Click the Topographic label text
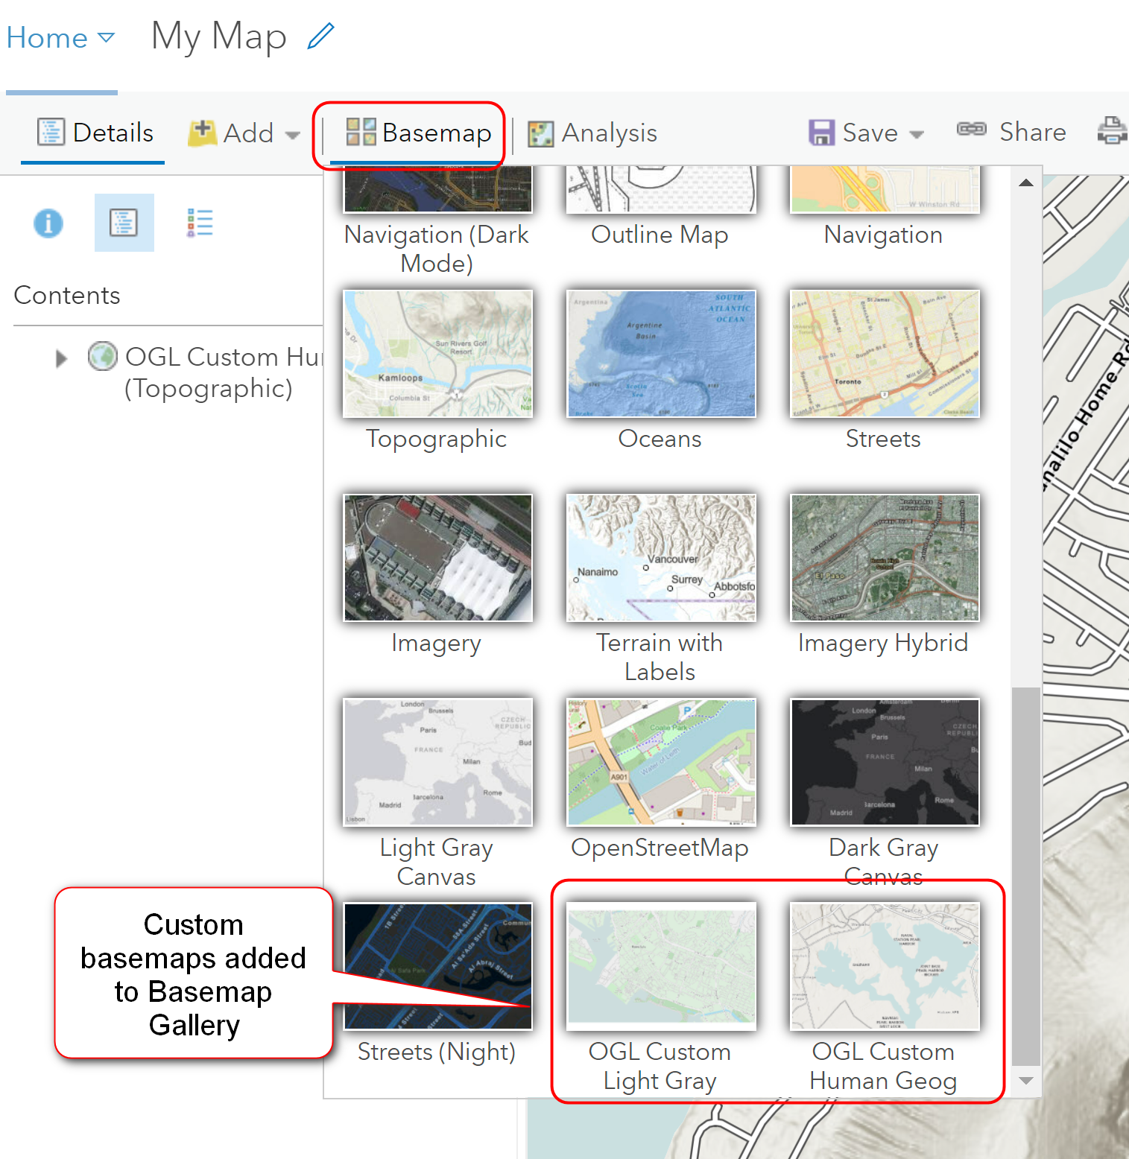Screen dimensions: 1129x1159 (437, 439)
